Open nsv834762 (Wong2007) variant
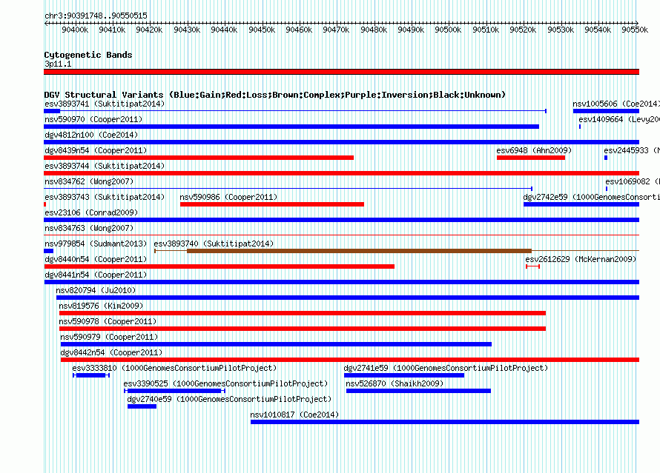 click(x=89, y=181)
